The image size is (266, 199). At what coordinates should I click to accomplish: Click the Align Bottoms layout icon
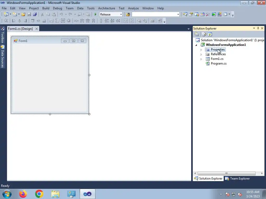pyautogui.click(x=44, y=21)
